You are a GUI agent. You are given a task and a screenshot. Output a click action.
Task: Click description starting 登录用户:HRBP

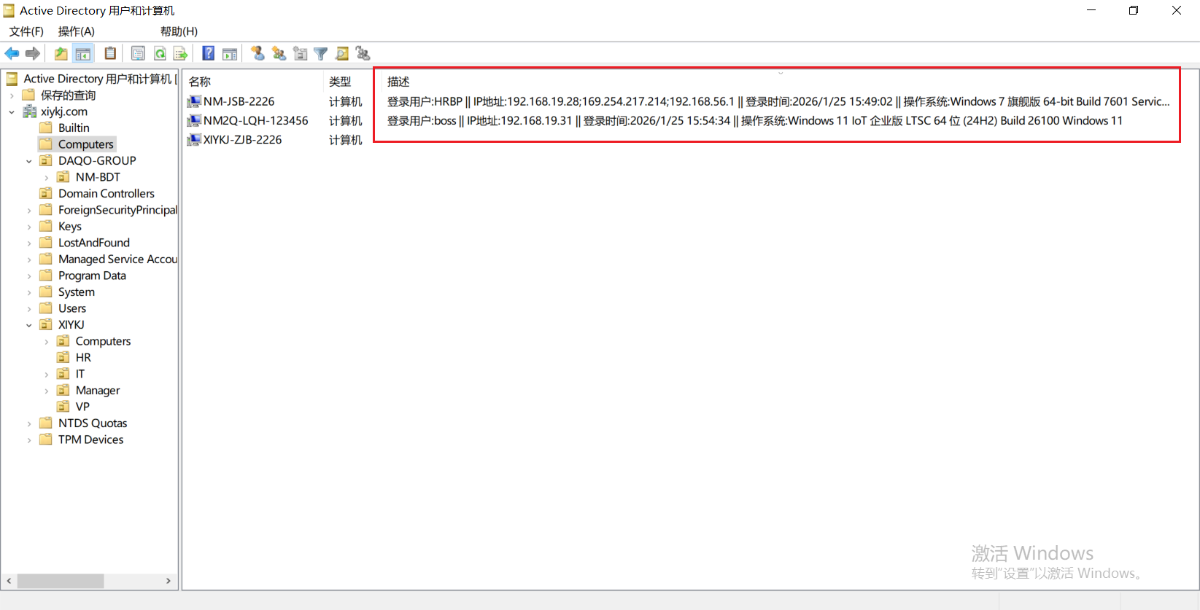pos(778,101)
